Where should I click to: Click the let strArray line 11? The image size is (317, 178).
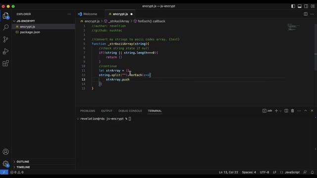[x=114, y=71]
